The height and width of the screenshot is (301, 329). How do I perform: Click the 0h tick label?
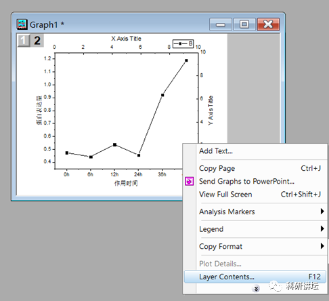pos(66,174)
